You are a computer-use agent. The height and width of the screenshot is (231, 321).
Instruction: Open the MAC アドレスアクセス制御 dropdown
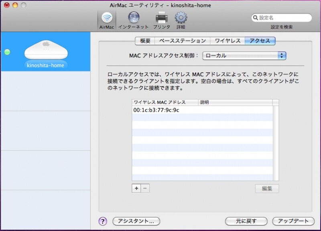[x=244, y=55]
